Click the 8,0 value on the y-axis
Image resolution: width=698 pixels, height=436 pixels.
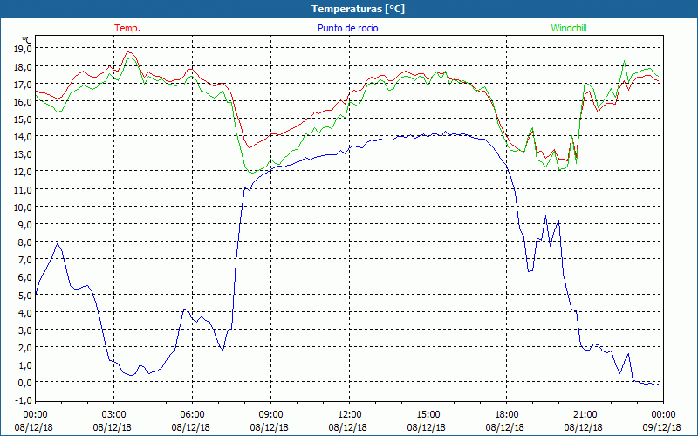(x=25, y=242)
